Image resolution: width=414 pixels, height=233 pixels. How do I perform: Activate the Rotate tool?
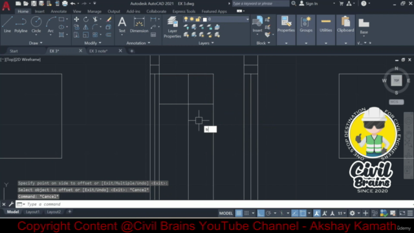pos(86,19)
